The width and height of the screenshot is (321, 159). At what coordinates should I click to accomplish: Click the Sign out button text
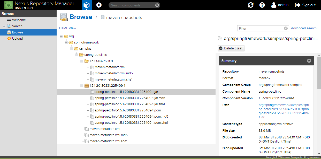pyautogui.click(x=309, y=5)
